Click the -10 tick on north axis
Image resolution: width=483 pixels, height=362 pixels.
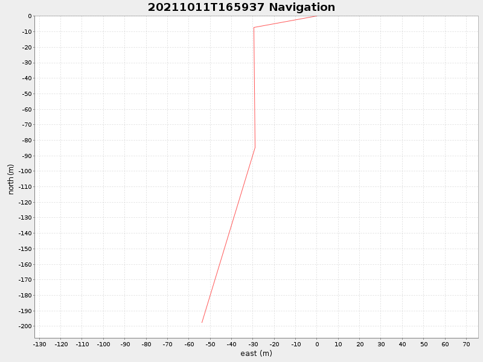[27, 32]
